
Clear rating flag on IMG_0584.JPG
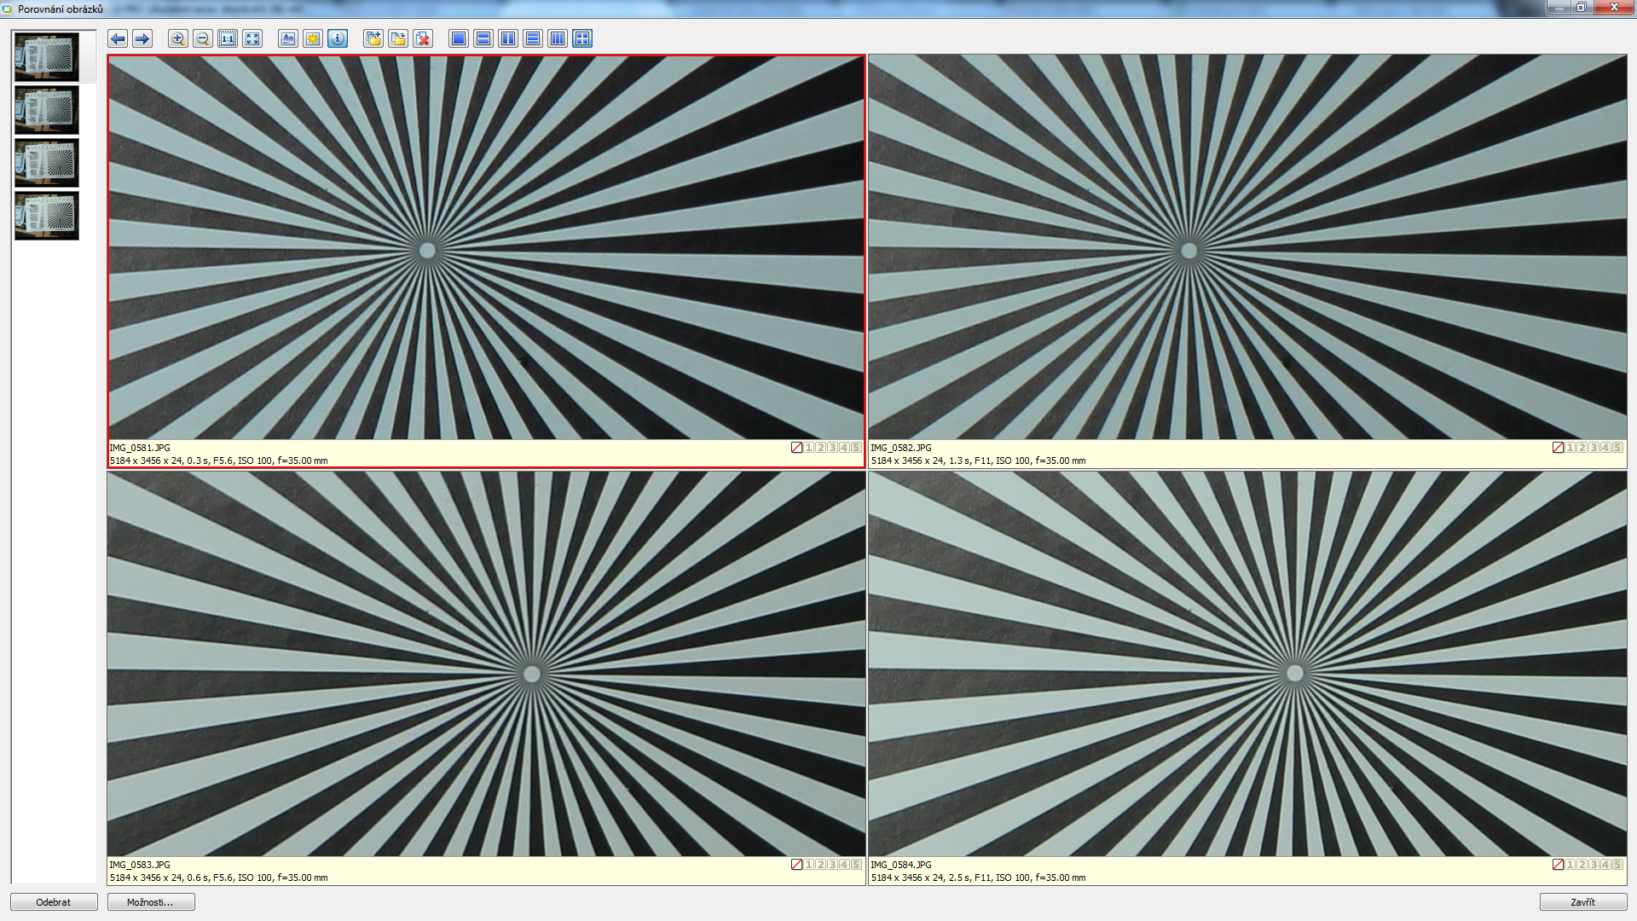(1558, 865)
